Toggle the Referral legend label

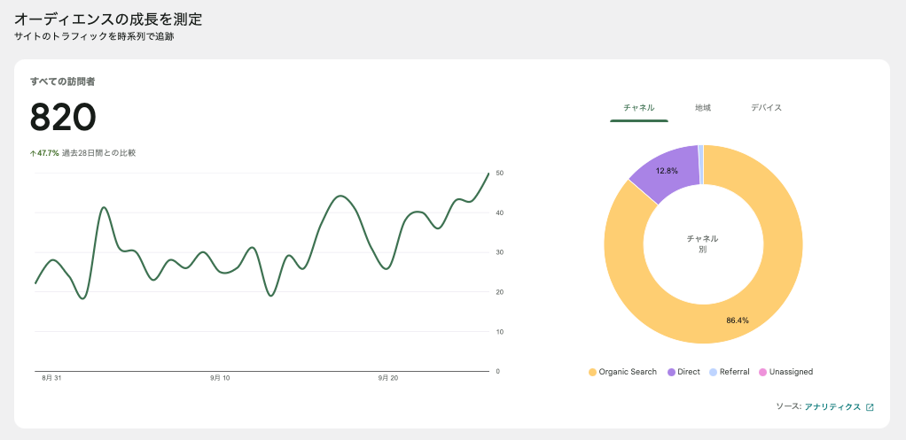(734, 372)
